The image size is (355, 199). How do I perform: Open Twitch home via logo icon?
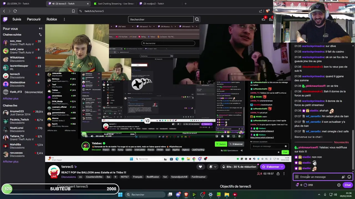click(x=5, y=19)
